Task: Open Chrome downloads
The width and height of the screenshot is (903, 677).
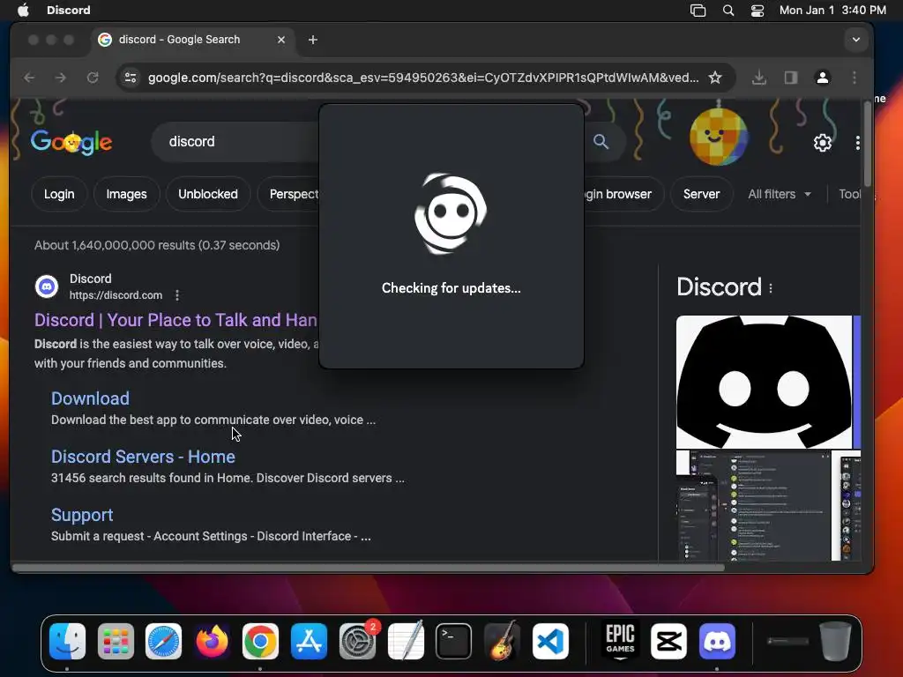Action: coord(759,78)
